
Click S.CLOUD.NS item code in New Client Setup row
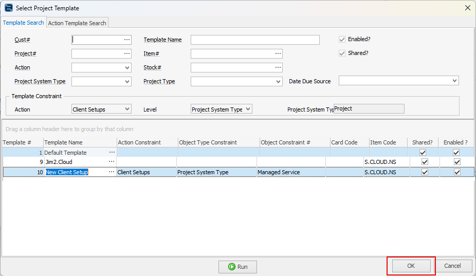click(380, 172)
